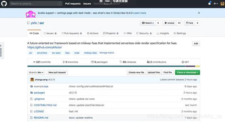Open the Clone or download dropdown
Screen dimensions: 225x122
click(x=187, y=72)
